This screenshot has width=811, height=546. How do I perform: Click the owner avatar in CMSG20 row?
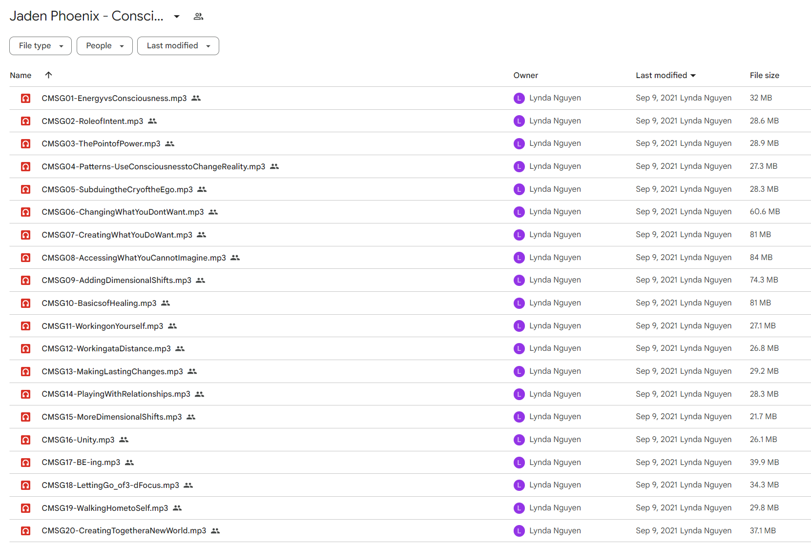(519, 531)
